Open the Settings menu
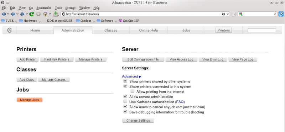The width and height of the screenshot is (285, 132). 70,8
